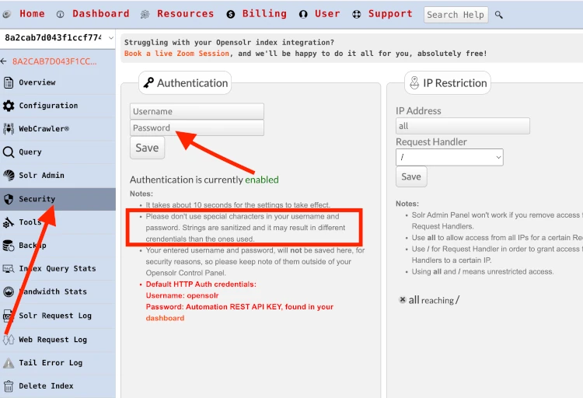
Task: Click the IP Address input field
Action: (x=463, y=126)
